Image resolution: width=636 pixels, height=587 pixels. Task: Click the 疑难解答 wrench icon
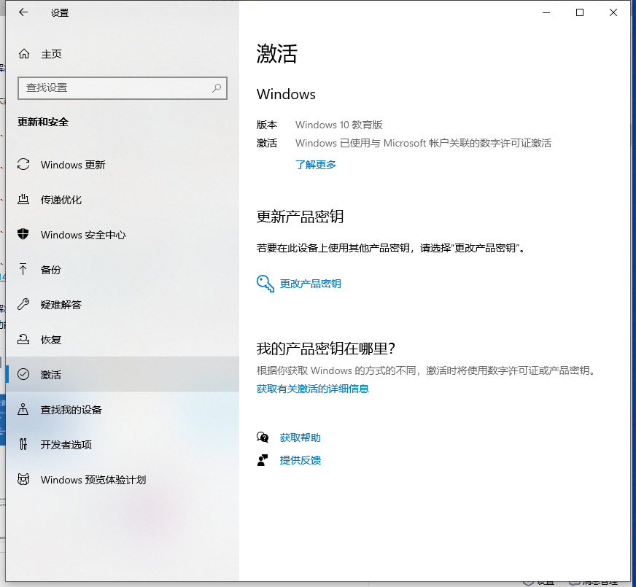[x=24, y=305]
